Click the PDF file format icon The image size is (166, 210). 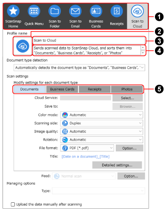(65, 148)
